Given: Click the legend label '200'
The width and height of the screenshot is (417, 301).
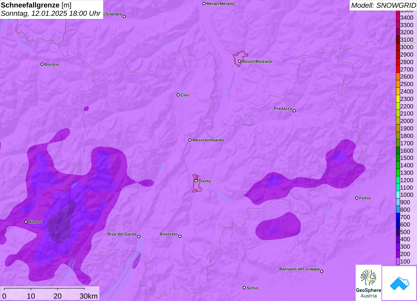Looking at the screenshot, I should coord(405,254).
